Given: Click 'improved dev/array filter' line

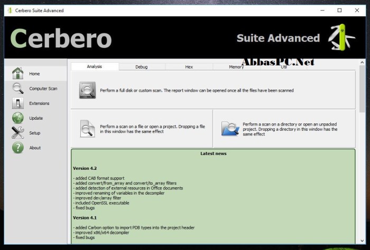Looking at the screenshot, I should click(x=97, y=198).
